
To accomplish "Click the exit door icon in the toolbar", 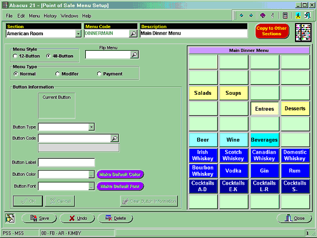I will 308,15.
